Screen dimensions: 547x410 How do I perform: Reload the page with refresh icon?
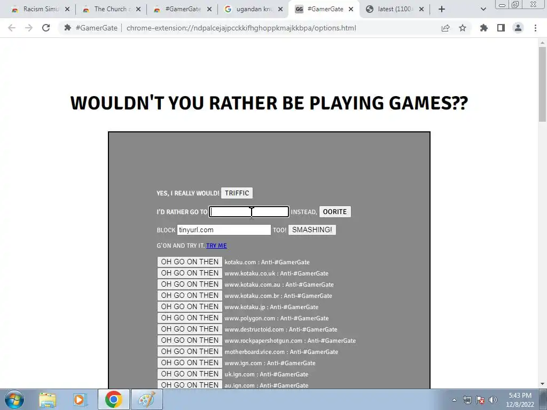pyautogui.click(x=46, y=28)
